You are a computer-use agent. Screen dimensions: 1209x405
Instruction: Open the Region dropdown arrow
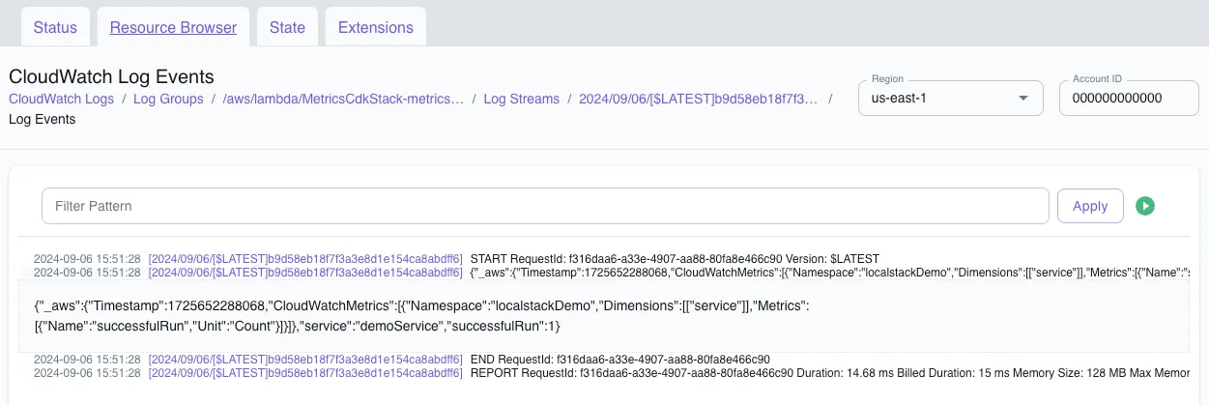coord(1023,99)
